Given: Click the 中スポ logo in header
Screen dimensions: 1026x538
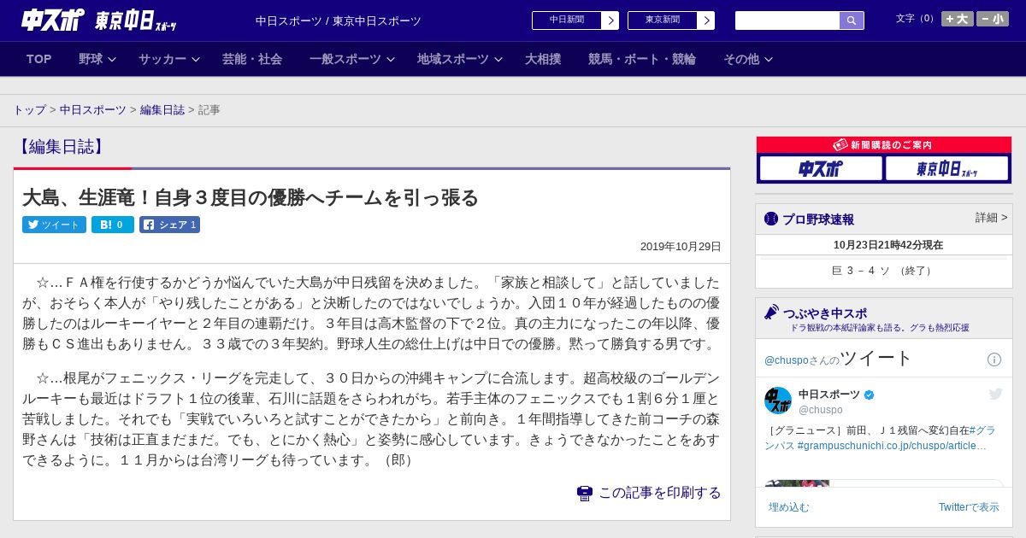Looking at the screenshot, I should point(53,20).
